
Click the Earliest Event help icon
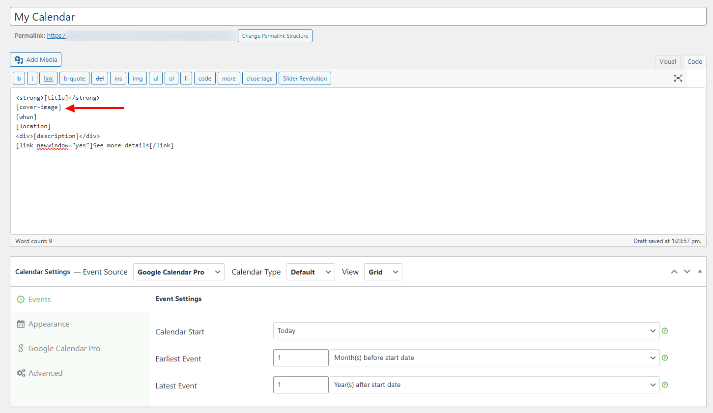click(665, 358)
